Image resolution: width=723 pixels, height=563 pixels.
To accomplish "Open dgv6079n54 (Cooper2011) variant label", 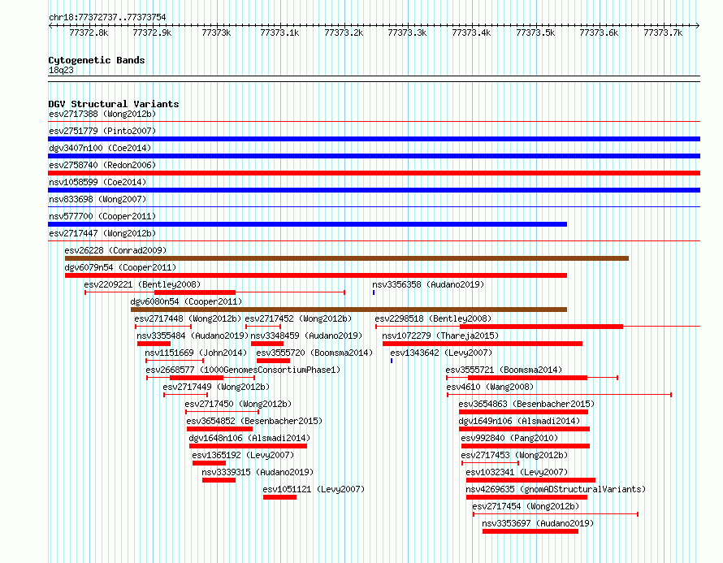I will (x=120, y=267).
